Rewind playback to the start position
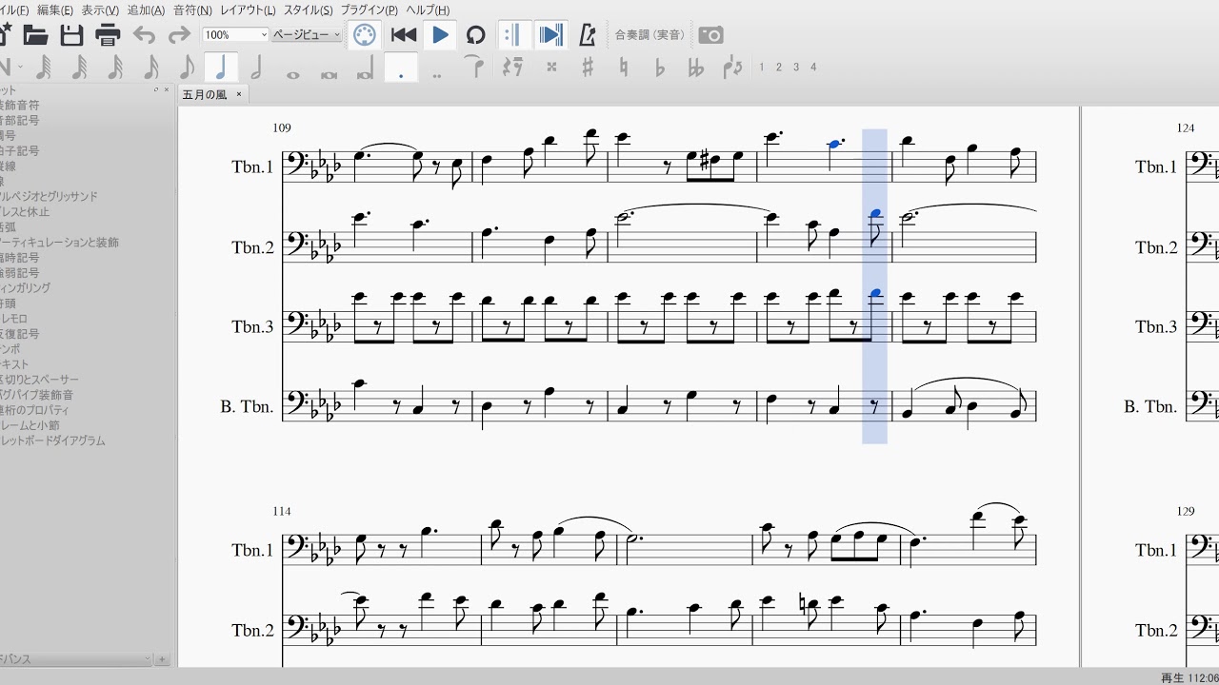This screenshot has height=685, width=1219. click(x=404, y=35)
